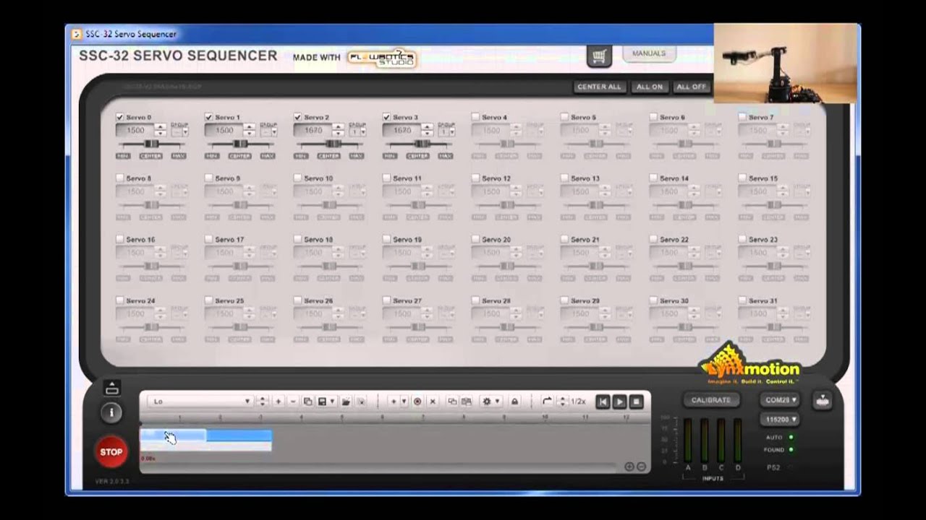Screen dimensions: 926x520
Task: Expand the gear settings dropdown arrow
Action: coord(497,402)
